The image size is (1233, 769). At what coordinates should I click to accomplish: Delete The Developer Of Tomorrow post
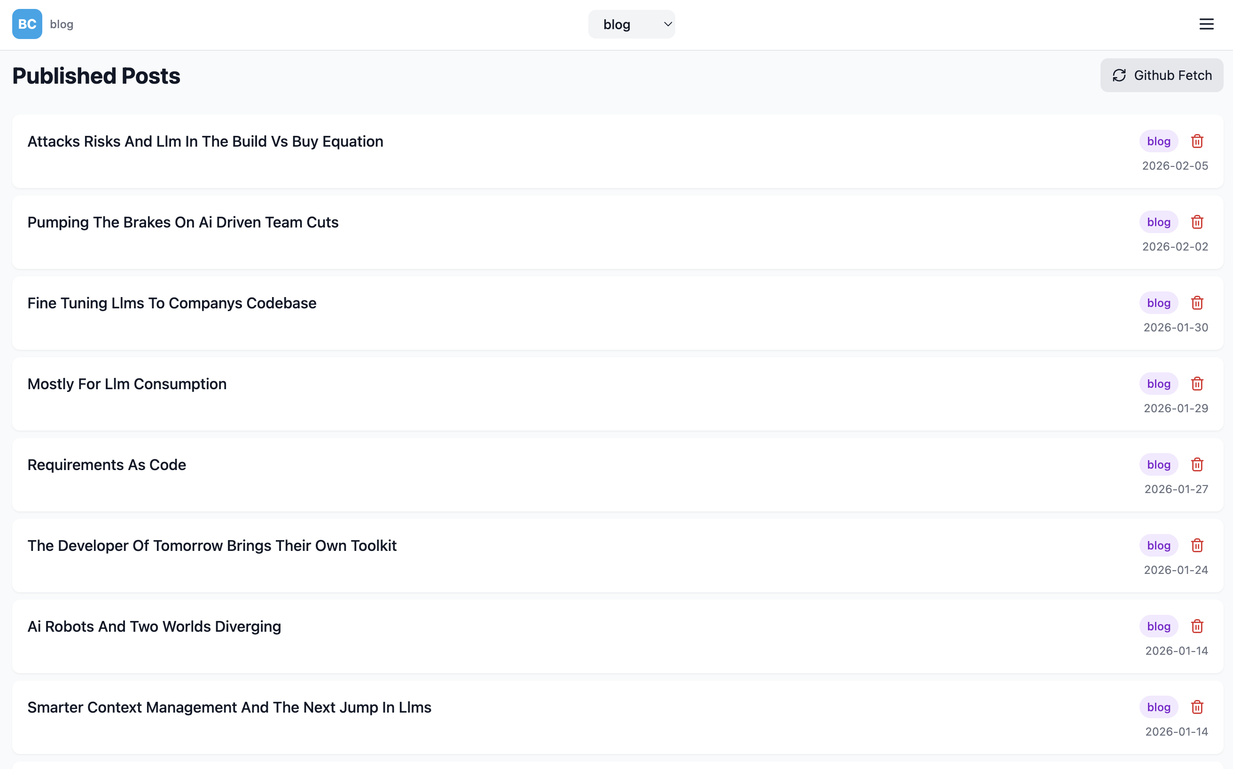click(x=1197, y=546)
